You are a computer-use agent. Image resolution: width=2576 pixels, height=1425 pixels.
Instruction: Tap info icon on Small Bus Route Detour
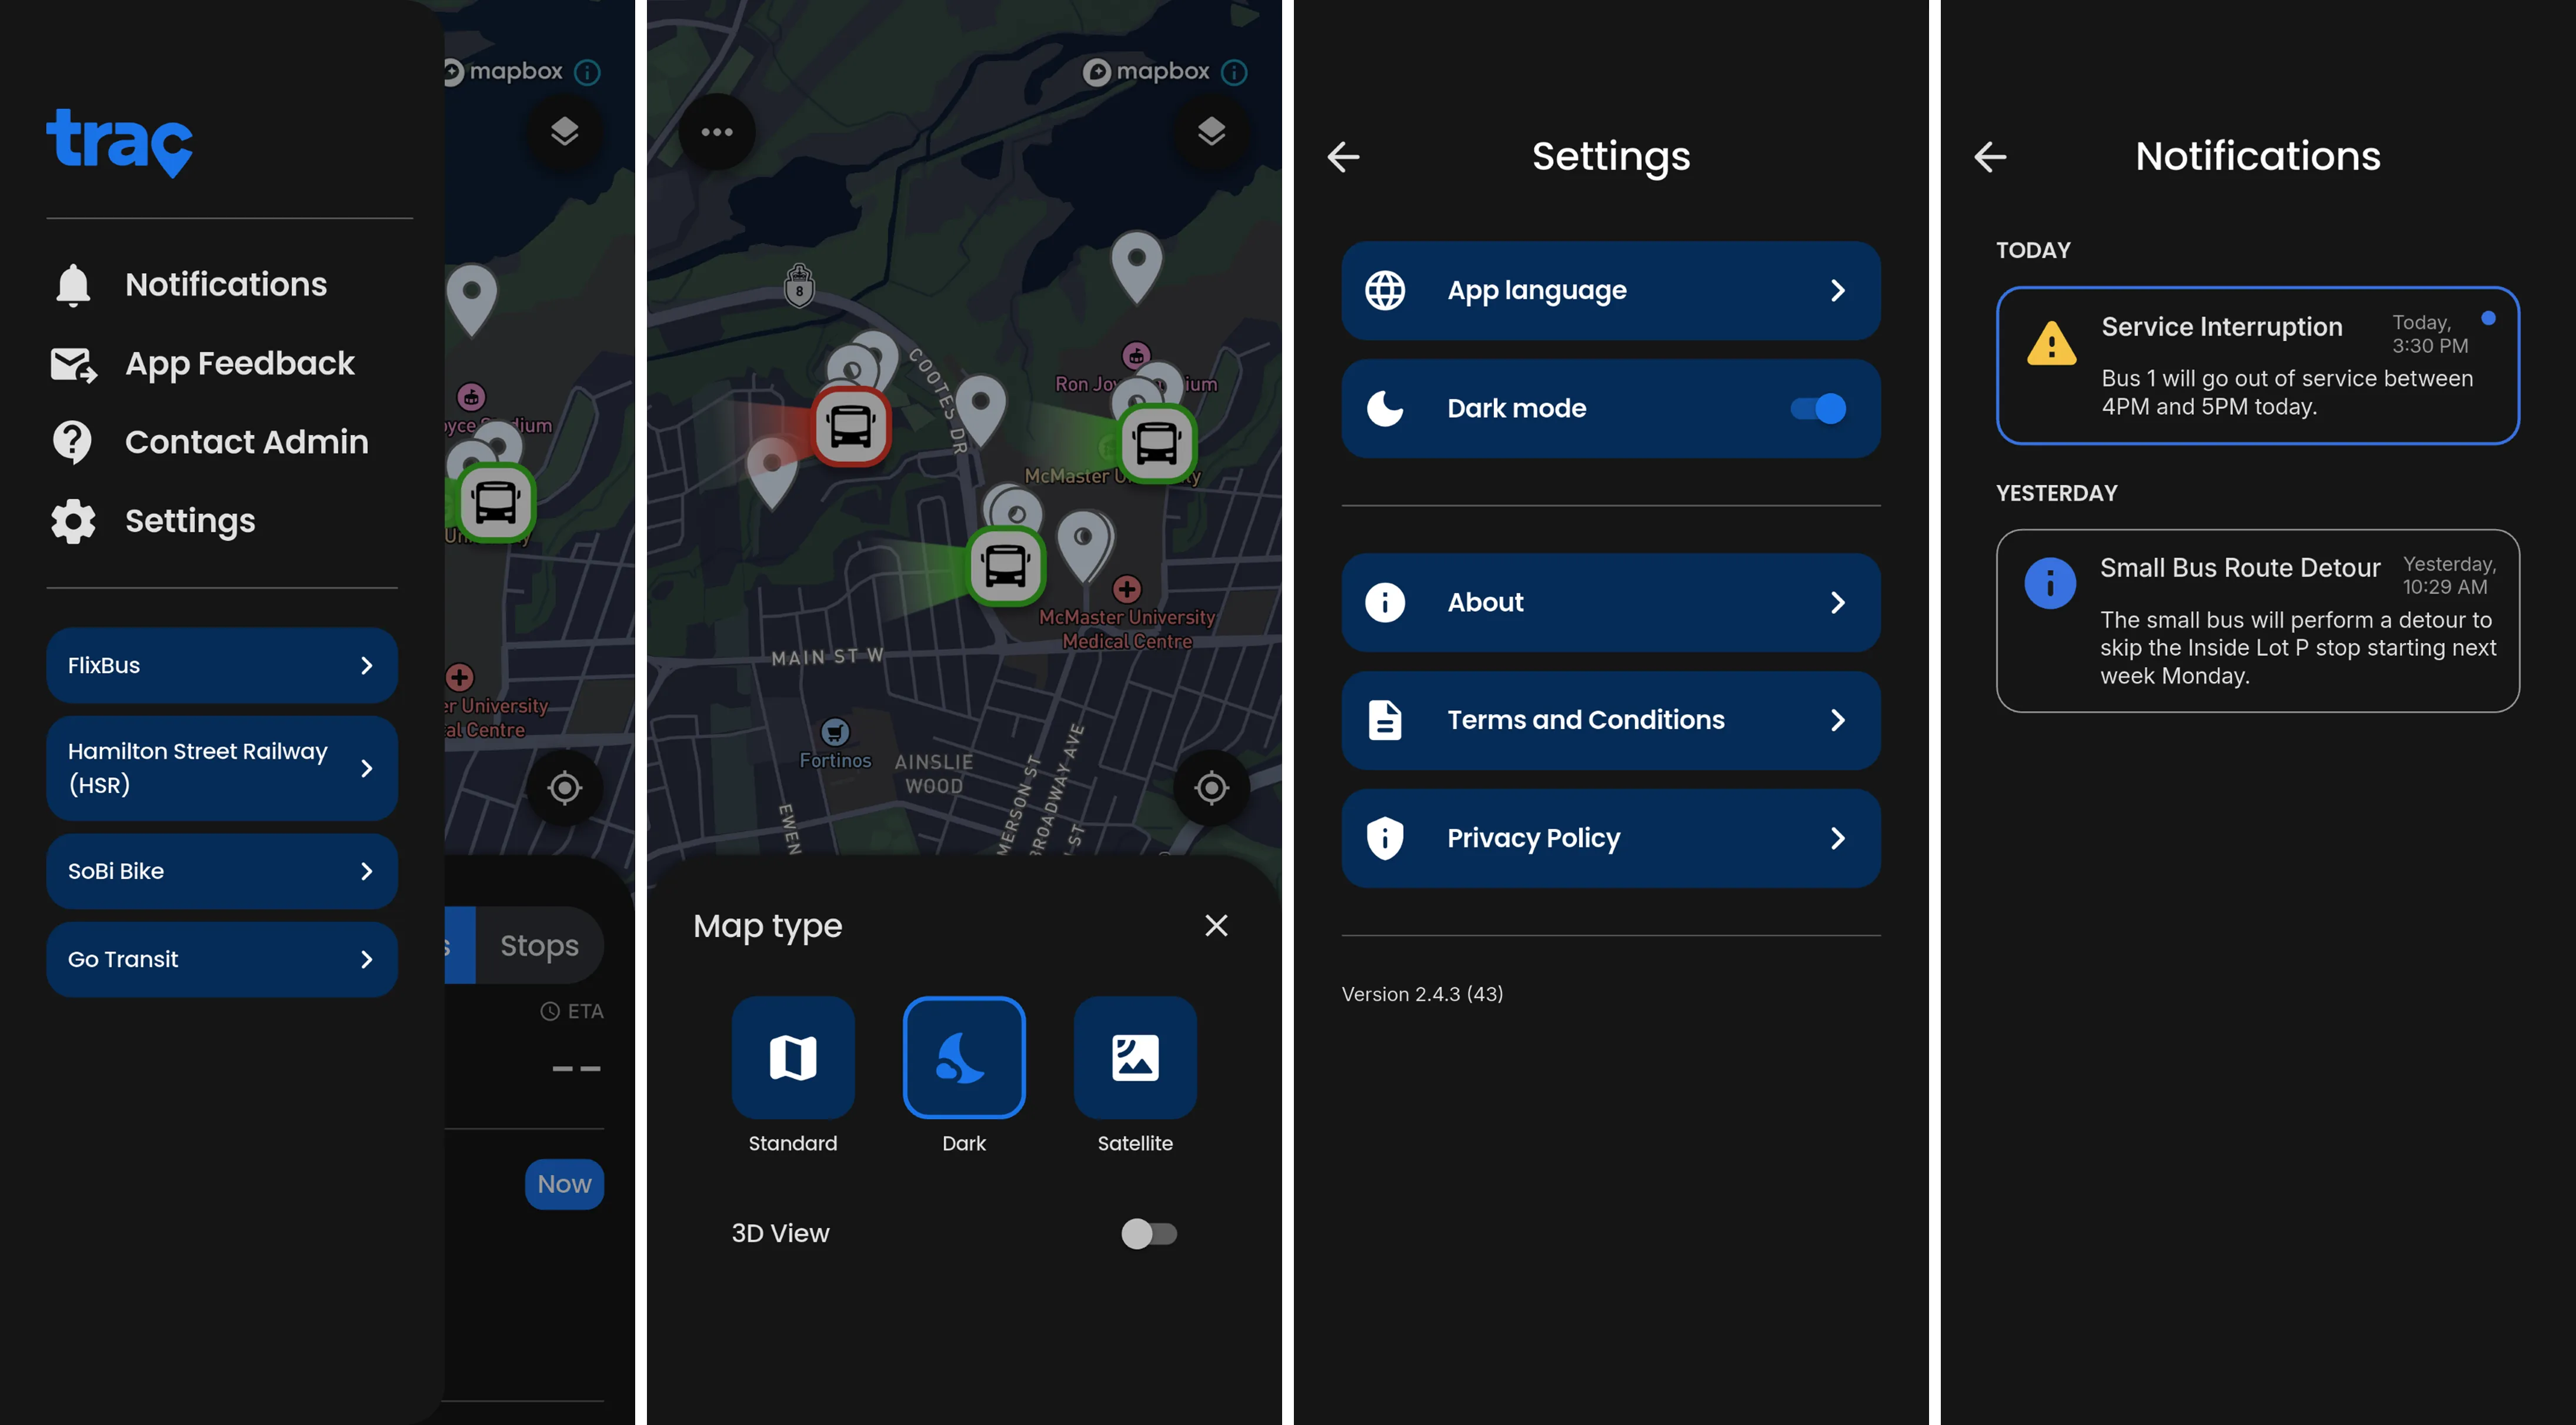click(x=2050, y=583)
